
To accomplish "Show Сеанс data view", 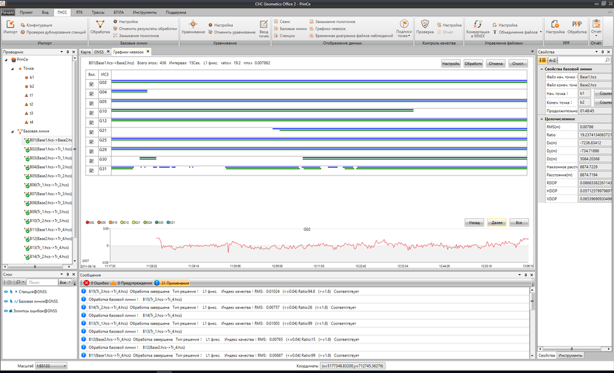I will coord(282,21).
